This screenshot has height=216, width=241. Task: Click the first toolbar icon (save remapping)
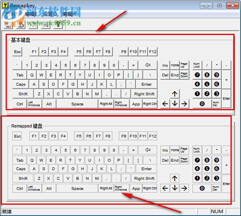pyautogui.click(x=8, y=24)
